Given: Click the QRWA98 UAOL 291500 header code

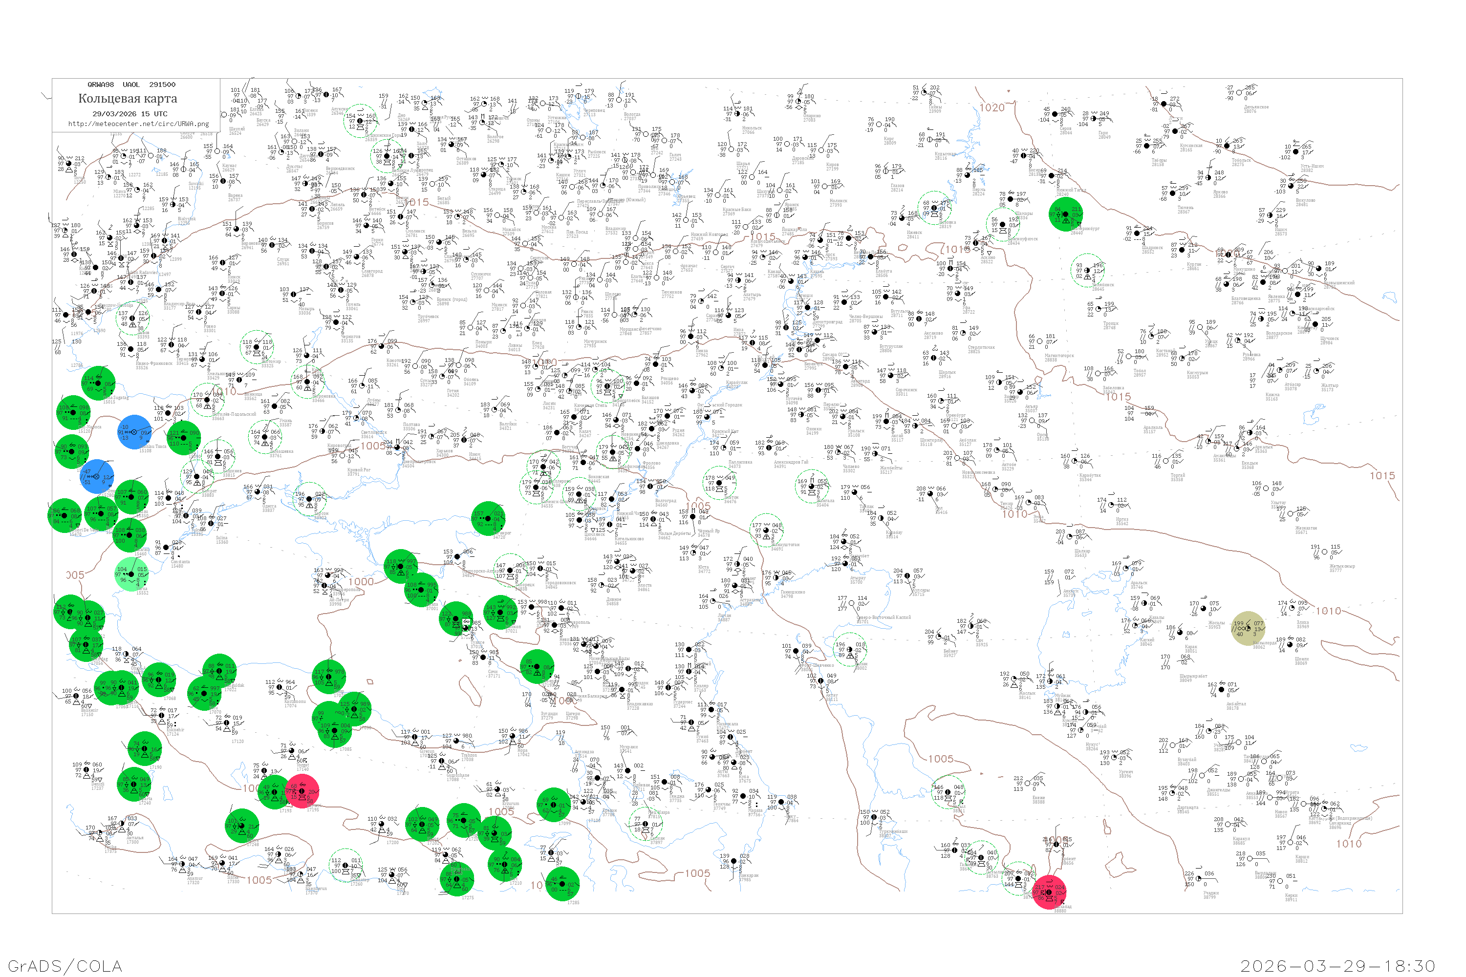Looking at the screenshot, I should 131,85.
